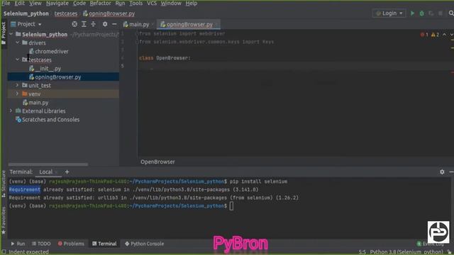Toggle the Project side tool tab

(4, 33)
